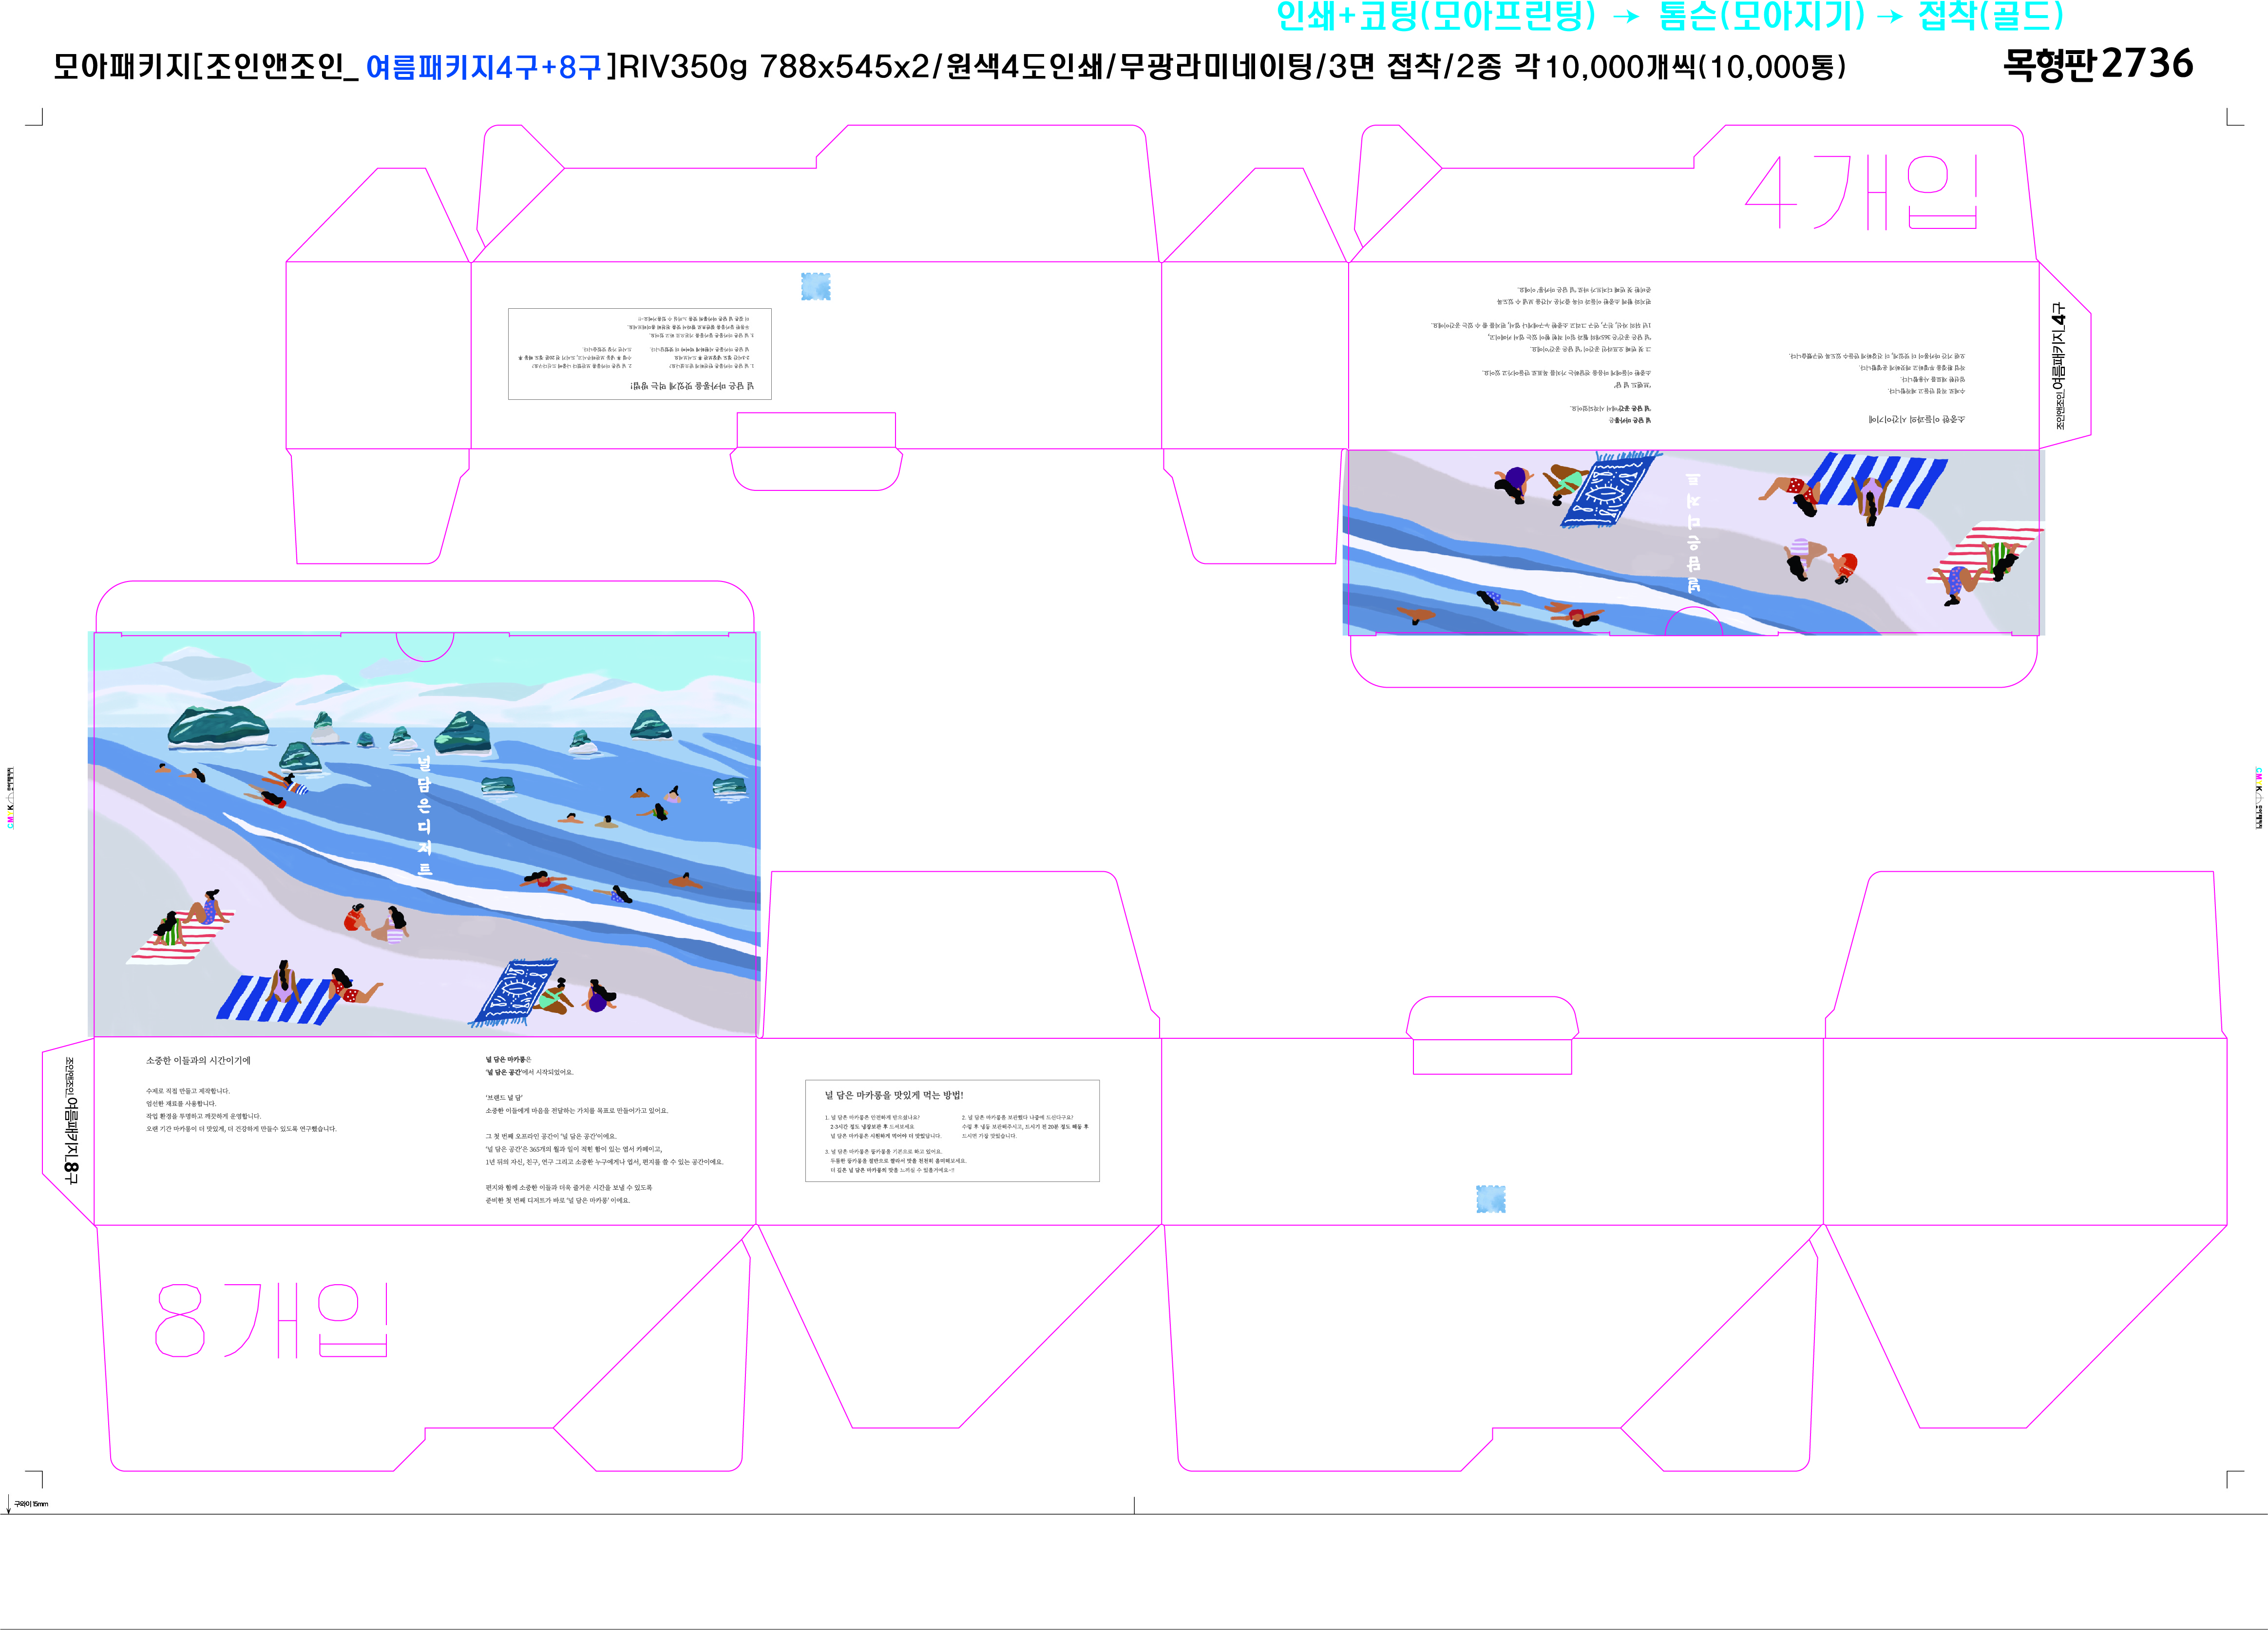Click the magenta outlined 4개입 text
The image size is (2268, 1630).
click(1861, 193)
